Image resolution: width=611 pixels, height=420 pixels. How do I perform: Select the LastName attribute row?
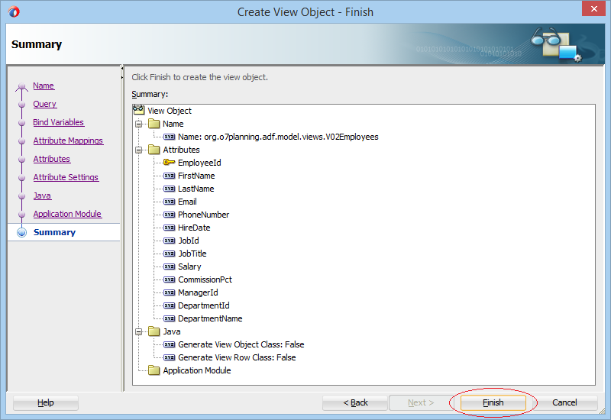point(196,189)
